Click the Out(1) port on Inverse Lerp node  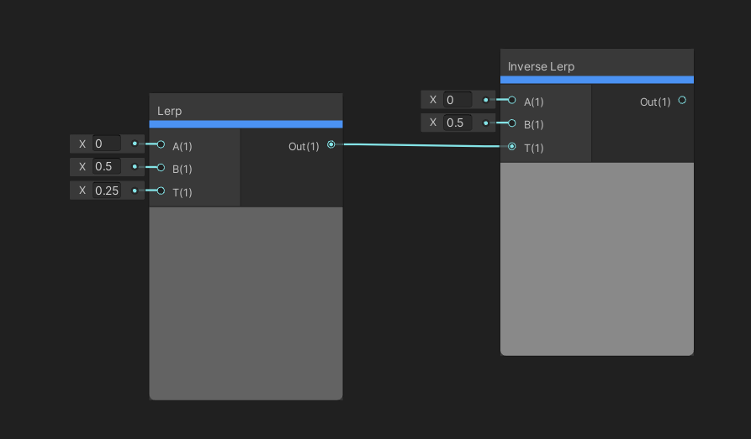tap(682, 100)
